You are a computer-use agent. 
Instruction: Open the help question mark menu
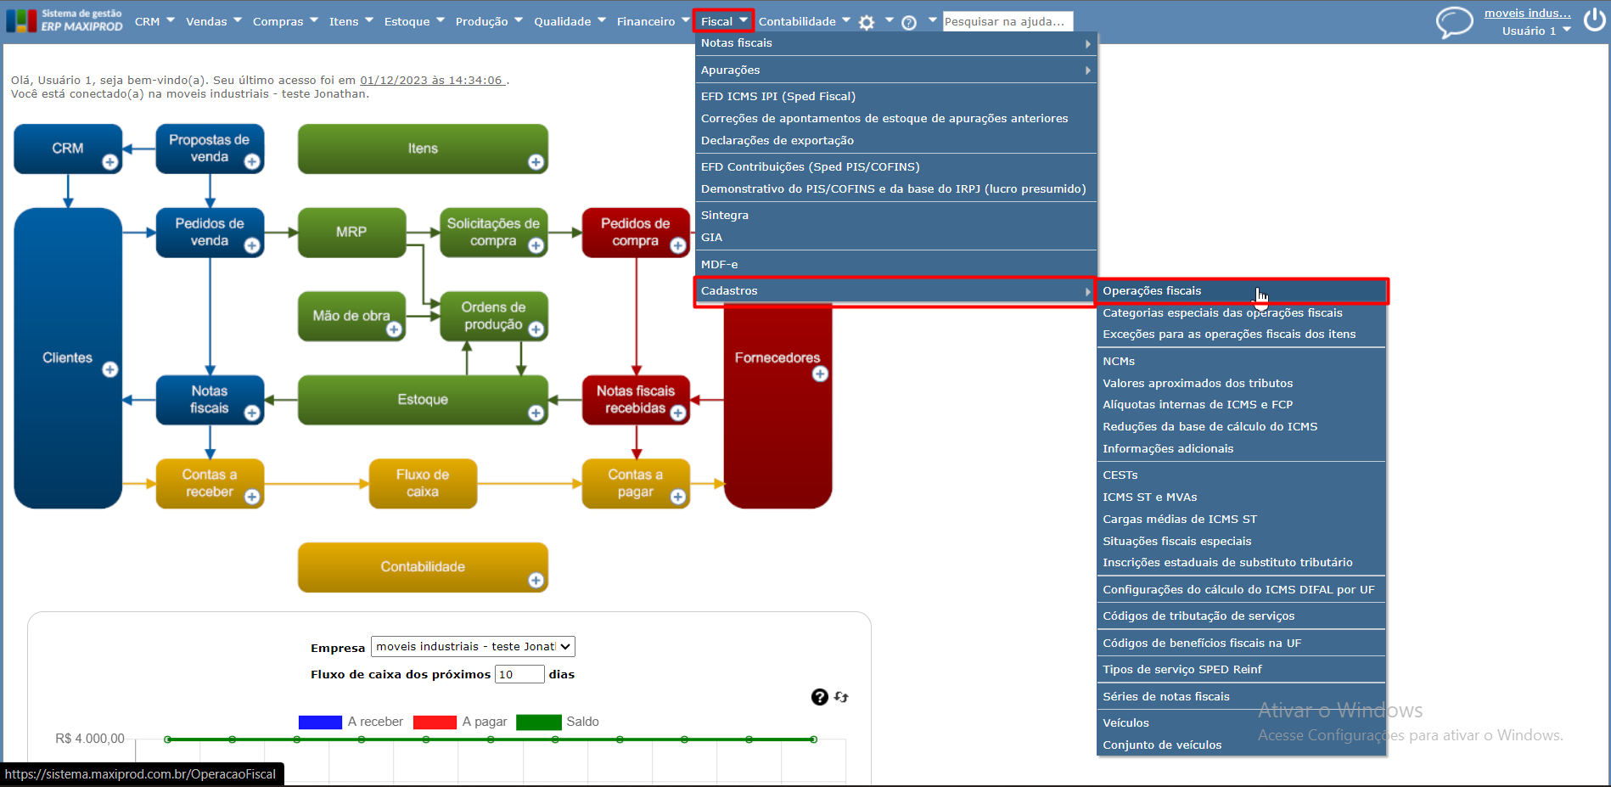[909, 23]
